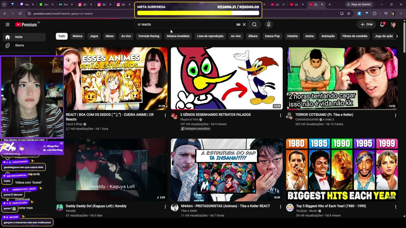This screenshot has width=406, height=228.
Task: Select the Música brasileira filter chip
Action: tap(178, 36)
